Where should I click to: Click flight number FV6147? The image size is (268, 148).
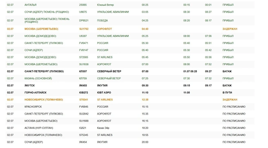coord(84,50)
